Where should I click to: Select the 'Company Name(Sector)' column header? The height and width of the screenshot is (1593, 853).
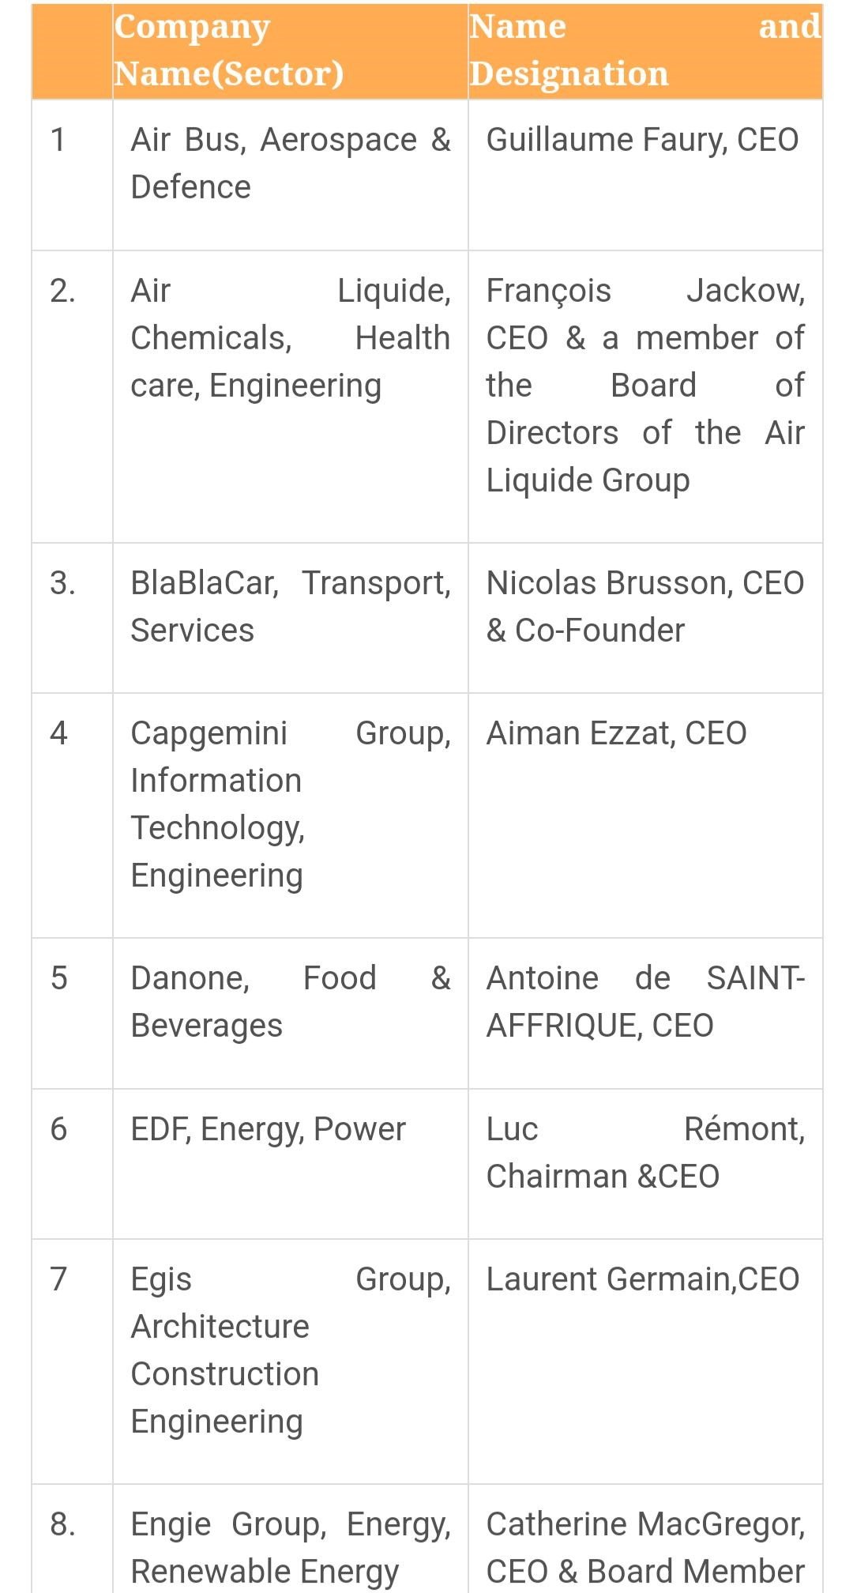click(x=290, y=51)
